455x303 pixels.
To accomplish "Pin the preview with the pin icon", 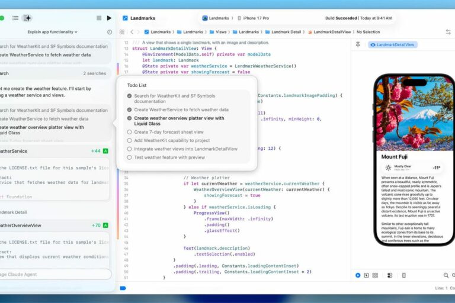I will pos(358,44).
